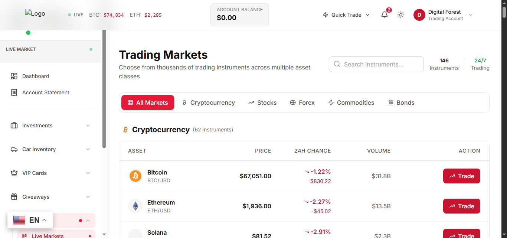
Task: Click the Dashboard grid icon
Action: (14, 76)
